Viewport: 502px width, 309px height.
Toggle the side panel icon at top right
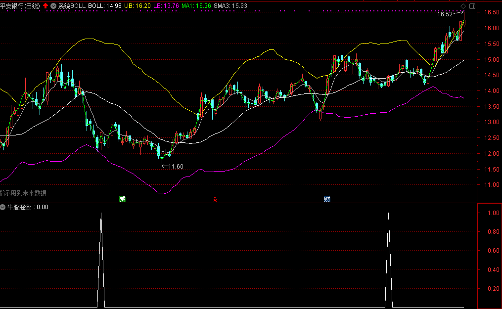tap(472, 6)
